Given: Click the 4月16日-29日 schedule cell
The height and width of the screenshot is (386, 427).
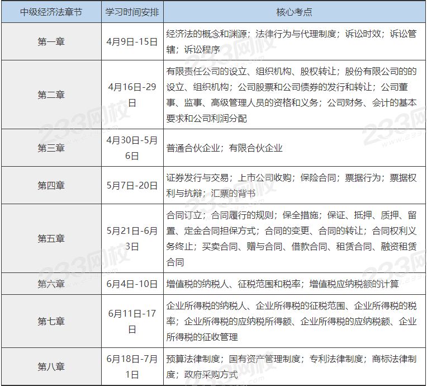Looking at the screenshot, I should (x=132, y=95).
